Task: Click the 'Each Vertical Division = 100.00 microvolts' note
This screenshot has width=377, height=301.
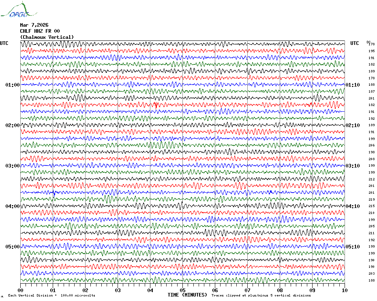Action: (52, 295)
